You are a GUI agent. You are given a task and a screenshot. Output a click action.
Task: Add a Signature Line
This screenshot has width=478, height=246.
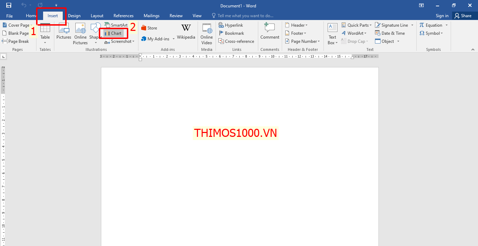pos(391,25)
